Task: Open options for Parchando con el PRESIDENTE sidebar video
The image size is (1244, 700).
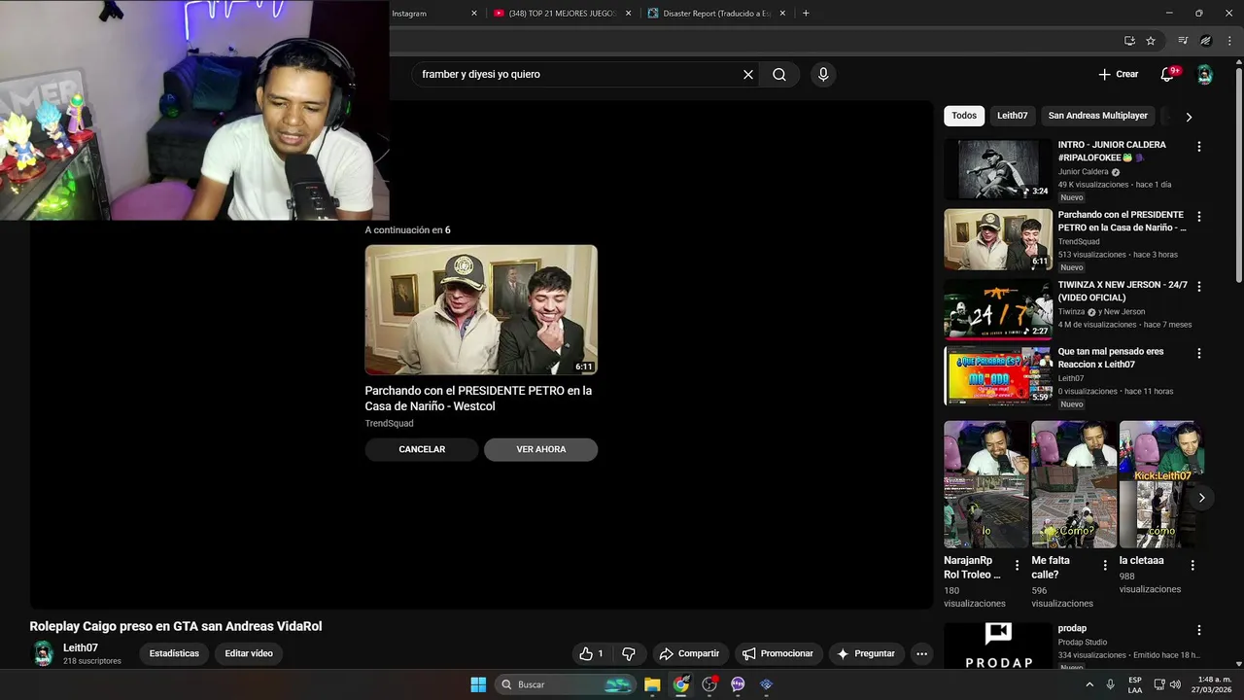Action: [x=1198, y=217]
